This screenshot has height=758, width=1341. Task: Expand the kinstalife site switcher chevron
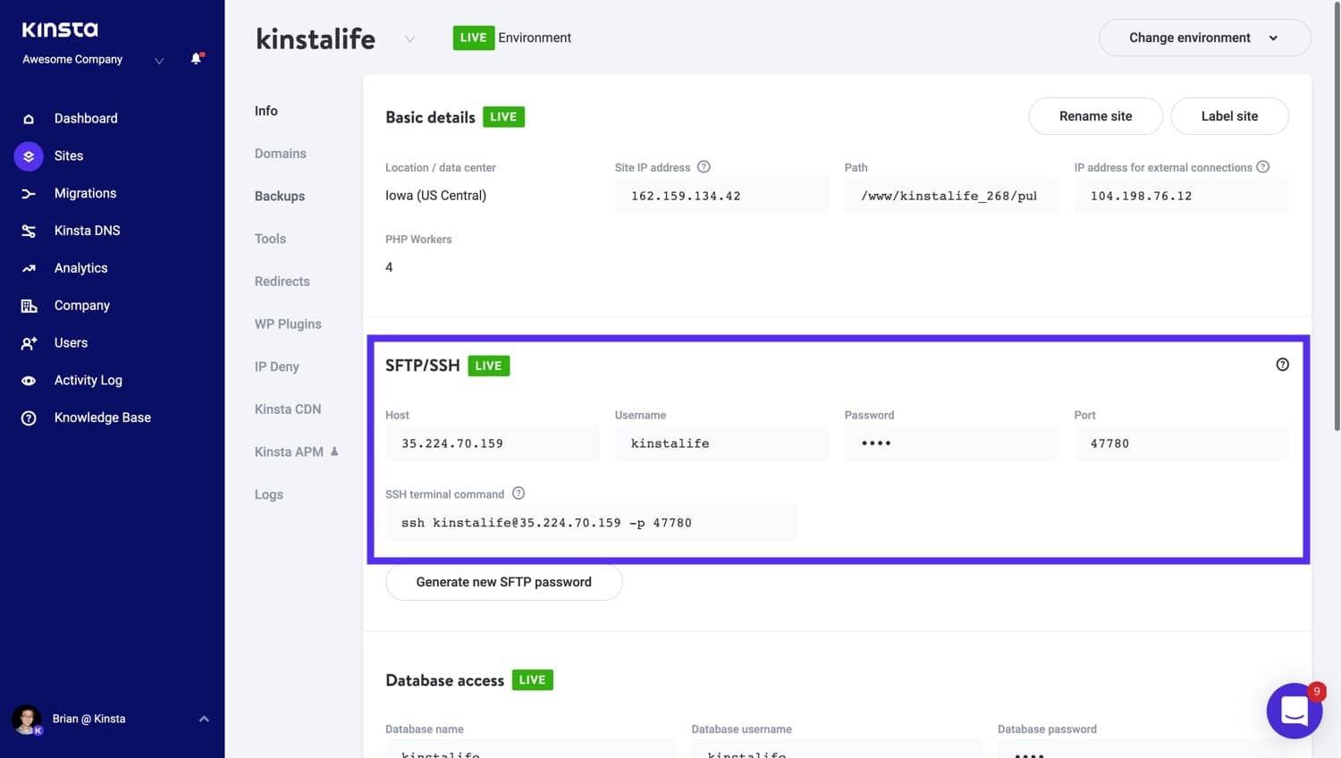[x=409, y=39]
